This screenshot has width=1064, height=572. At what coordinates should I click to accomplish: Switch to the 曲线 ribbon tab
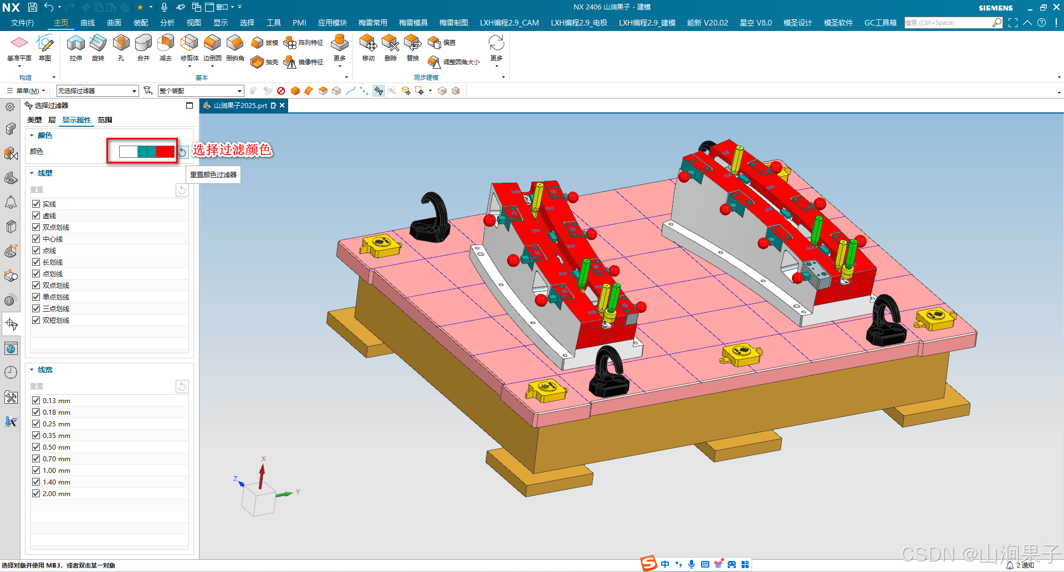click(x=88, y=23)
